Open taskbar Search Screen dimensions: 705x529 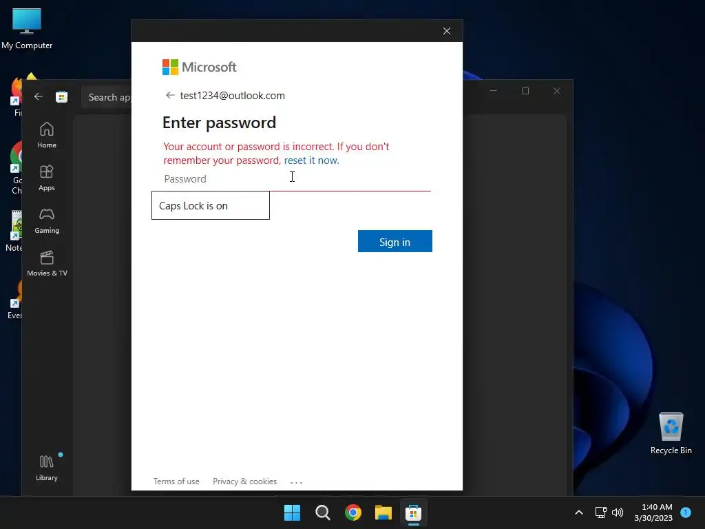click(x=323, y=512)
